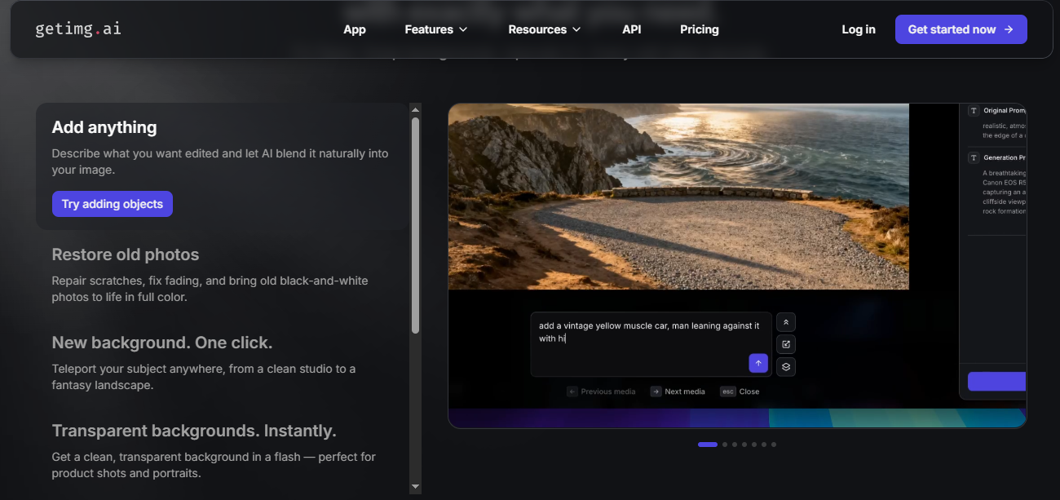
Task: Click the esc Close key icon
Action: [x=728, y=392]
